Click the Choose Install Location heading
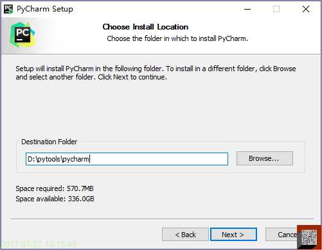The image size is (322, 250). point(145,27)
